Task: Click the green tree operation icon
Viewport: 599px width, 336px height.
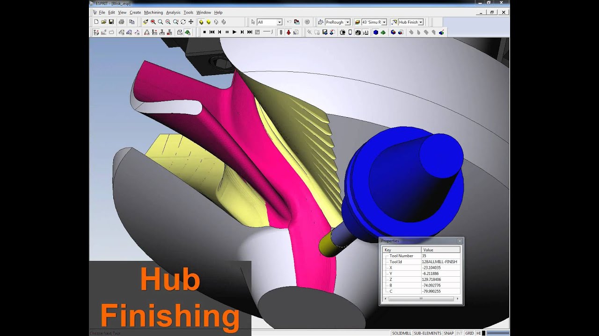Action: (188, 32)
